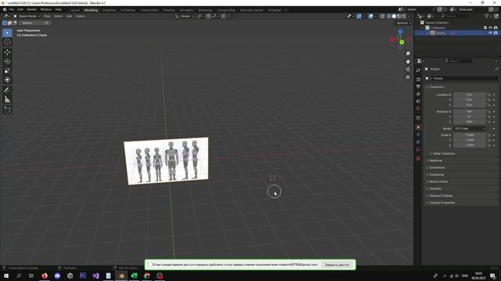The width and height of the screenshot is (501, 281).
Task: Select the Rotate tool
Action: tap(7, 61)
